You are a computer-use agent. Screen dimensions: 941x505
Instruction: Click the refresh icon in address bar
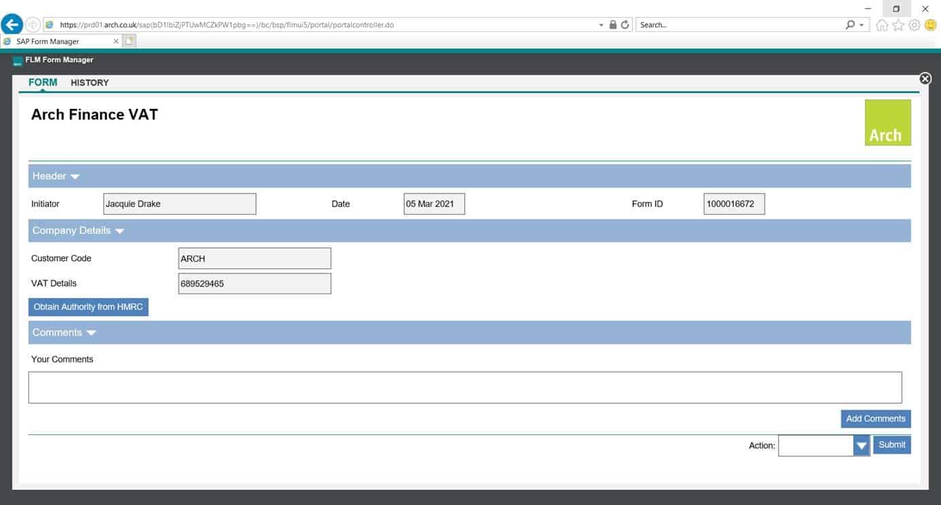pos(625,24)
